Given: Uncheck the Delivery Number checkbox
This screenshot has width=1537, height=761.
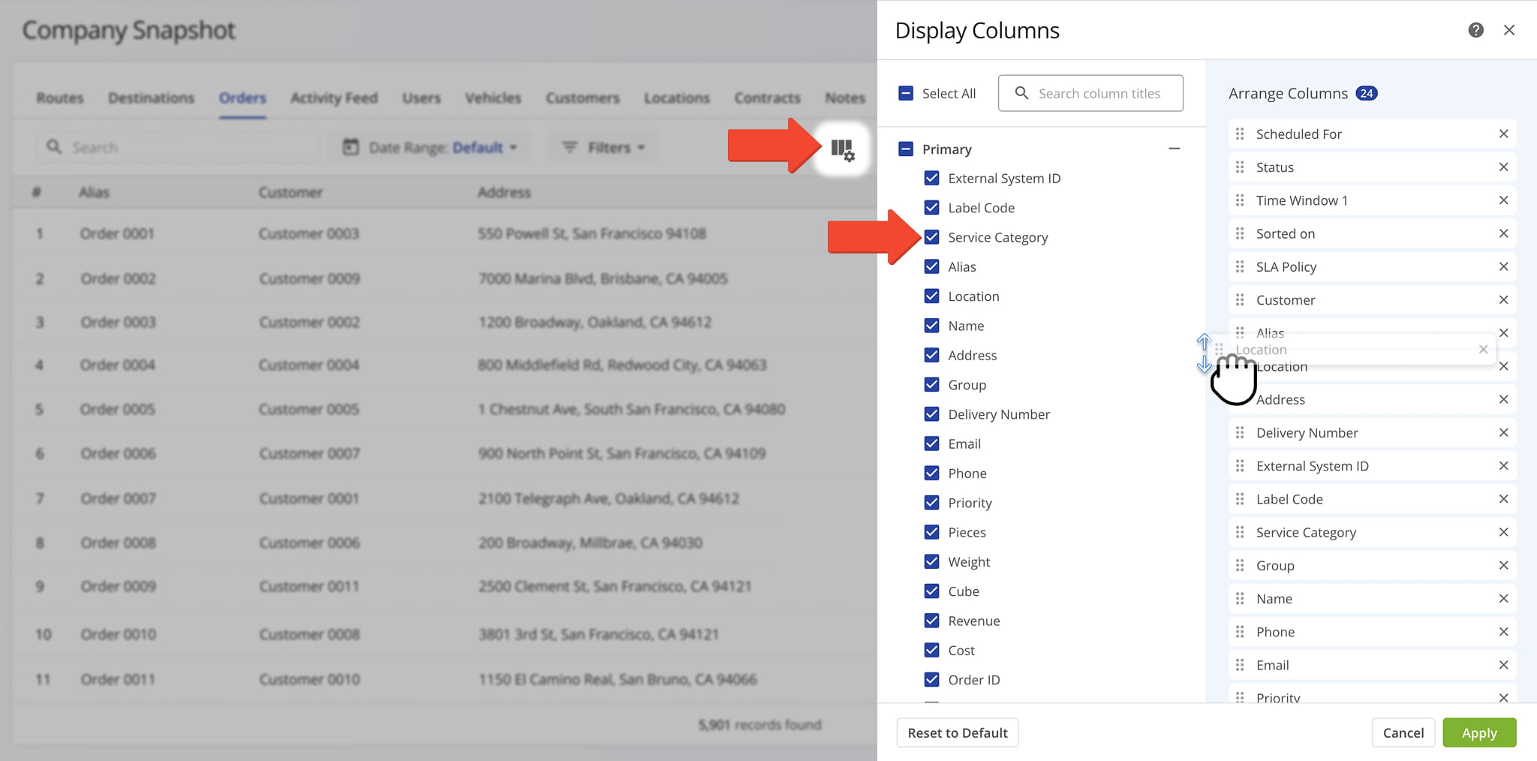Looking at the screenshot, I should 931,414.
